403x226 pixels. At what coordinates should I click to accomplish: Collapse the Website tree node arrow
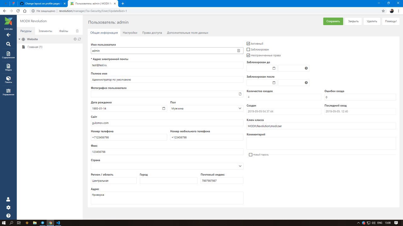19,39
